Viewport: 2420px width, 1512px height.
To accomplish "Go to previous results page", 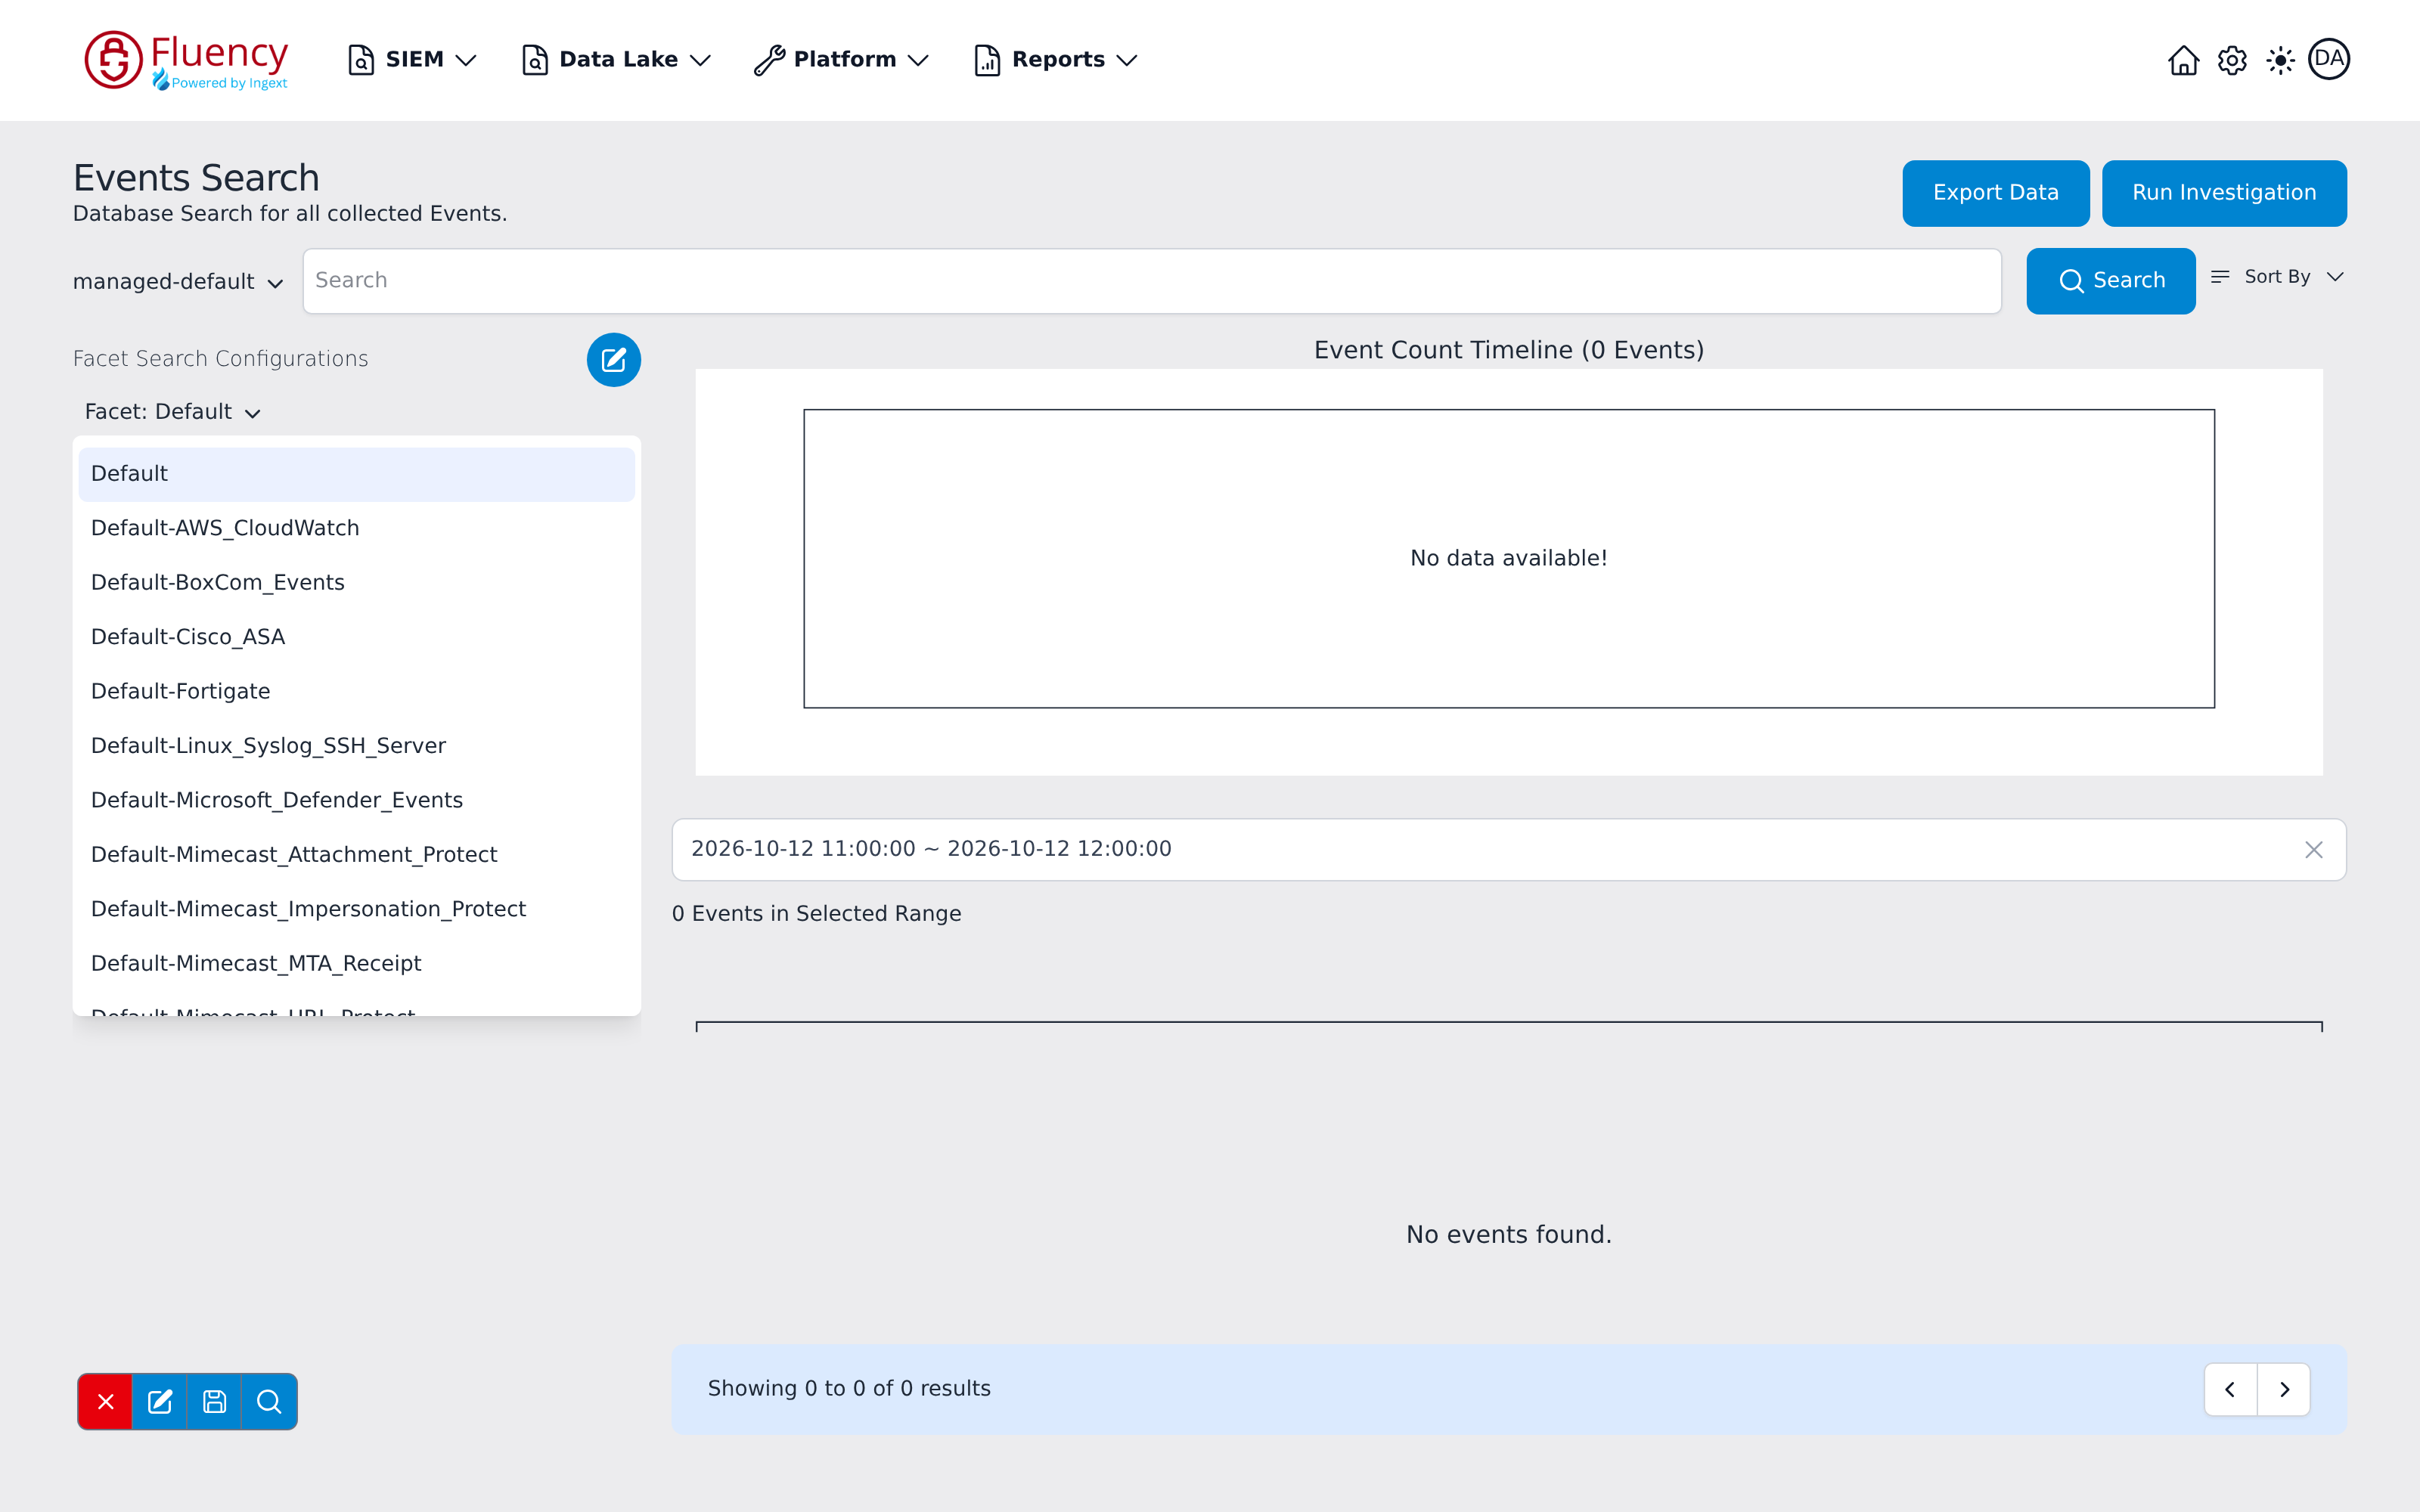I will (2230, 1390).
